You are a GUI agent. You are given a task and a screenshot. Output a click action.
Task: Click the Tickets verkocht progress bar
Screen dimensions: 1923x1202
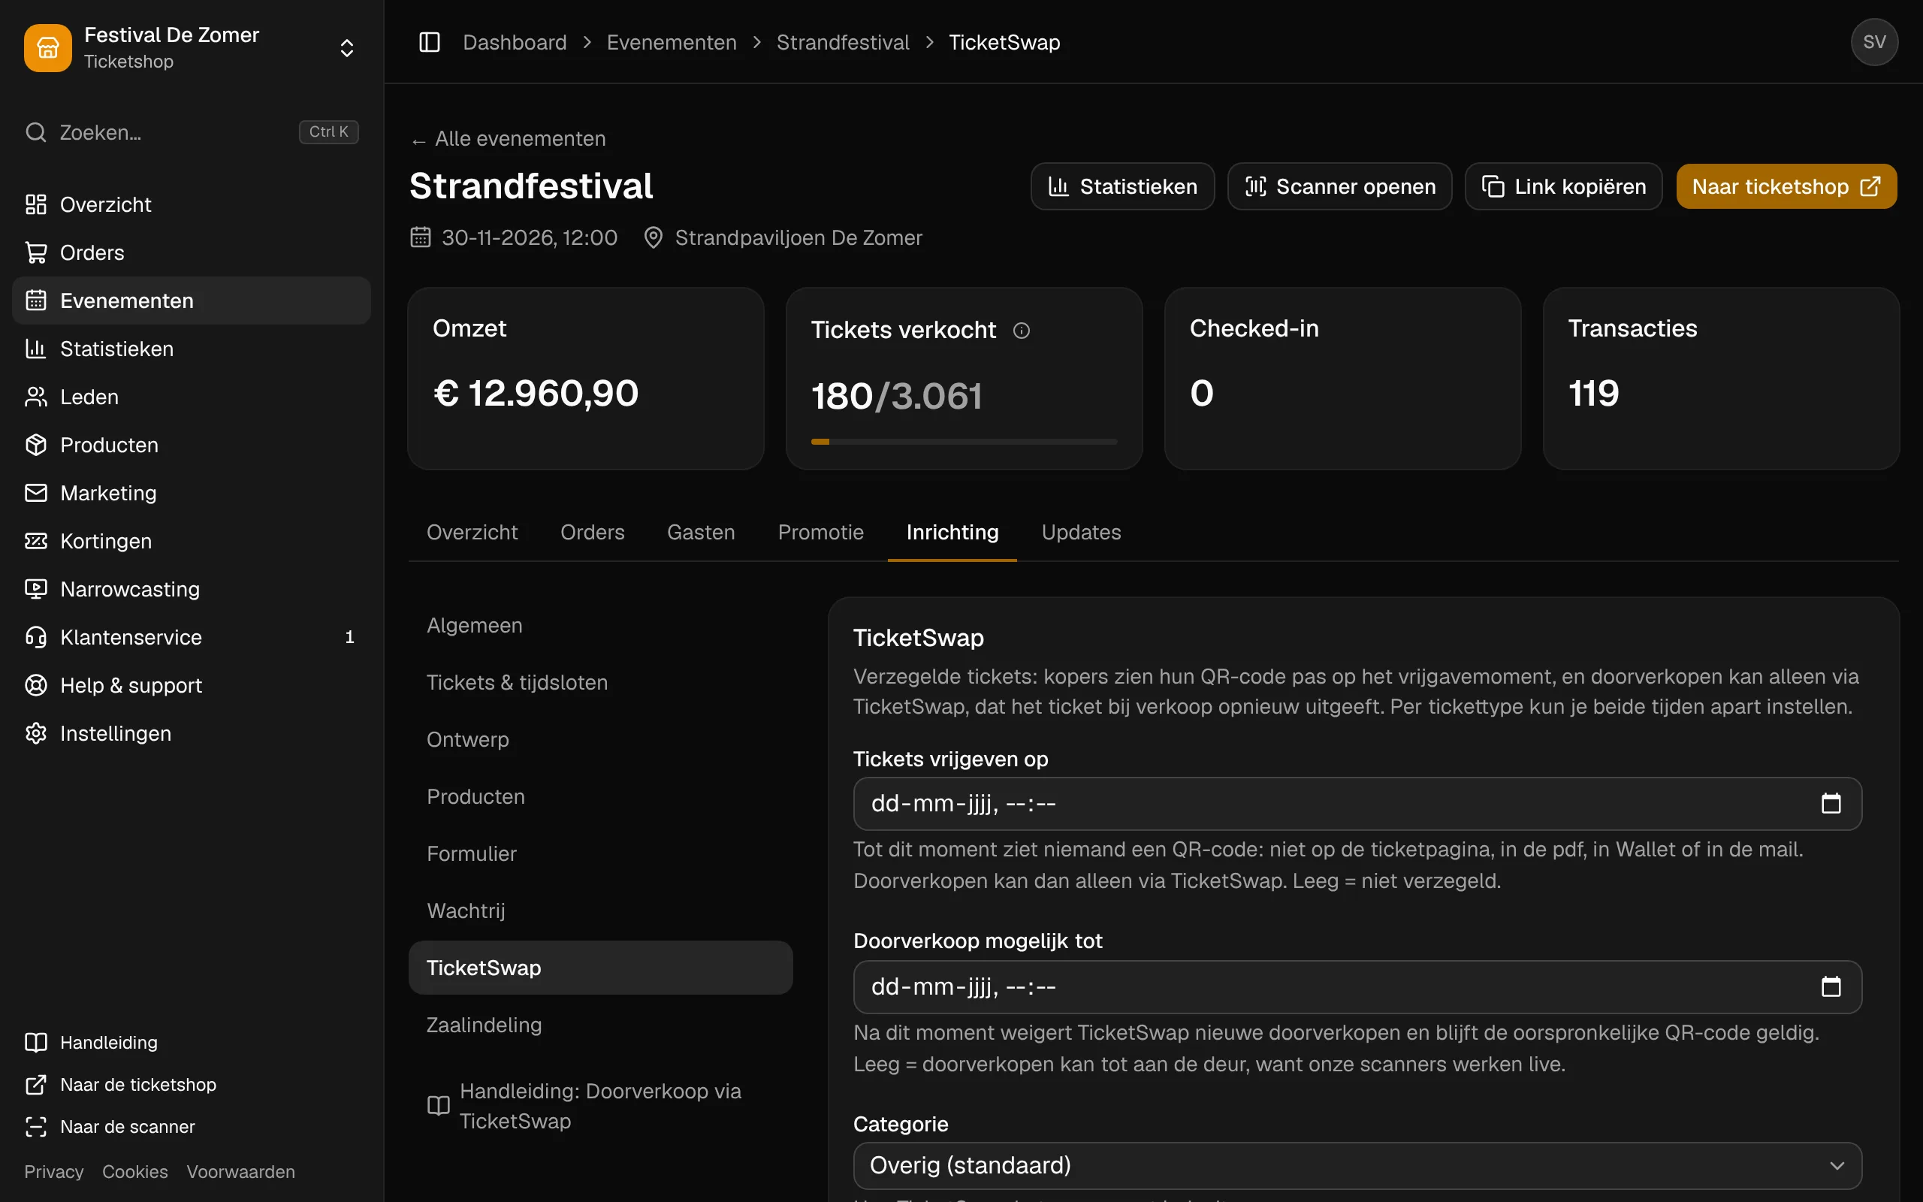964,441
